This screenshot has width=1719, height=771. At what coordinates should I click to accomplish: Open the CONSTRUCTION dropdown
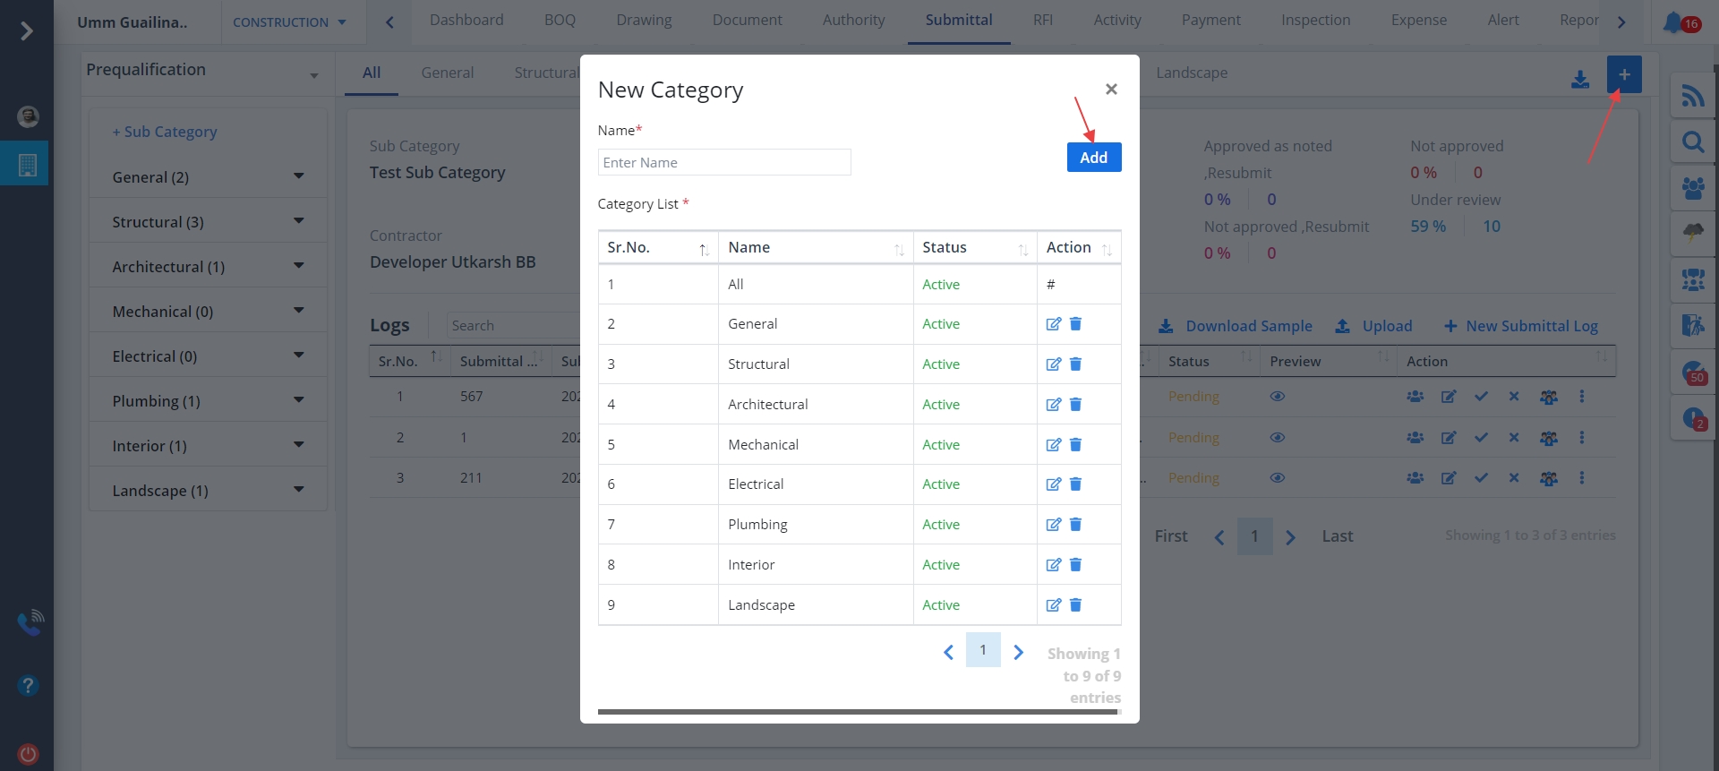(x=289, y=22)
